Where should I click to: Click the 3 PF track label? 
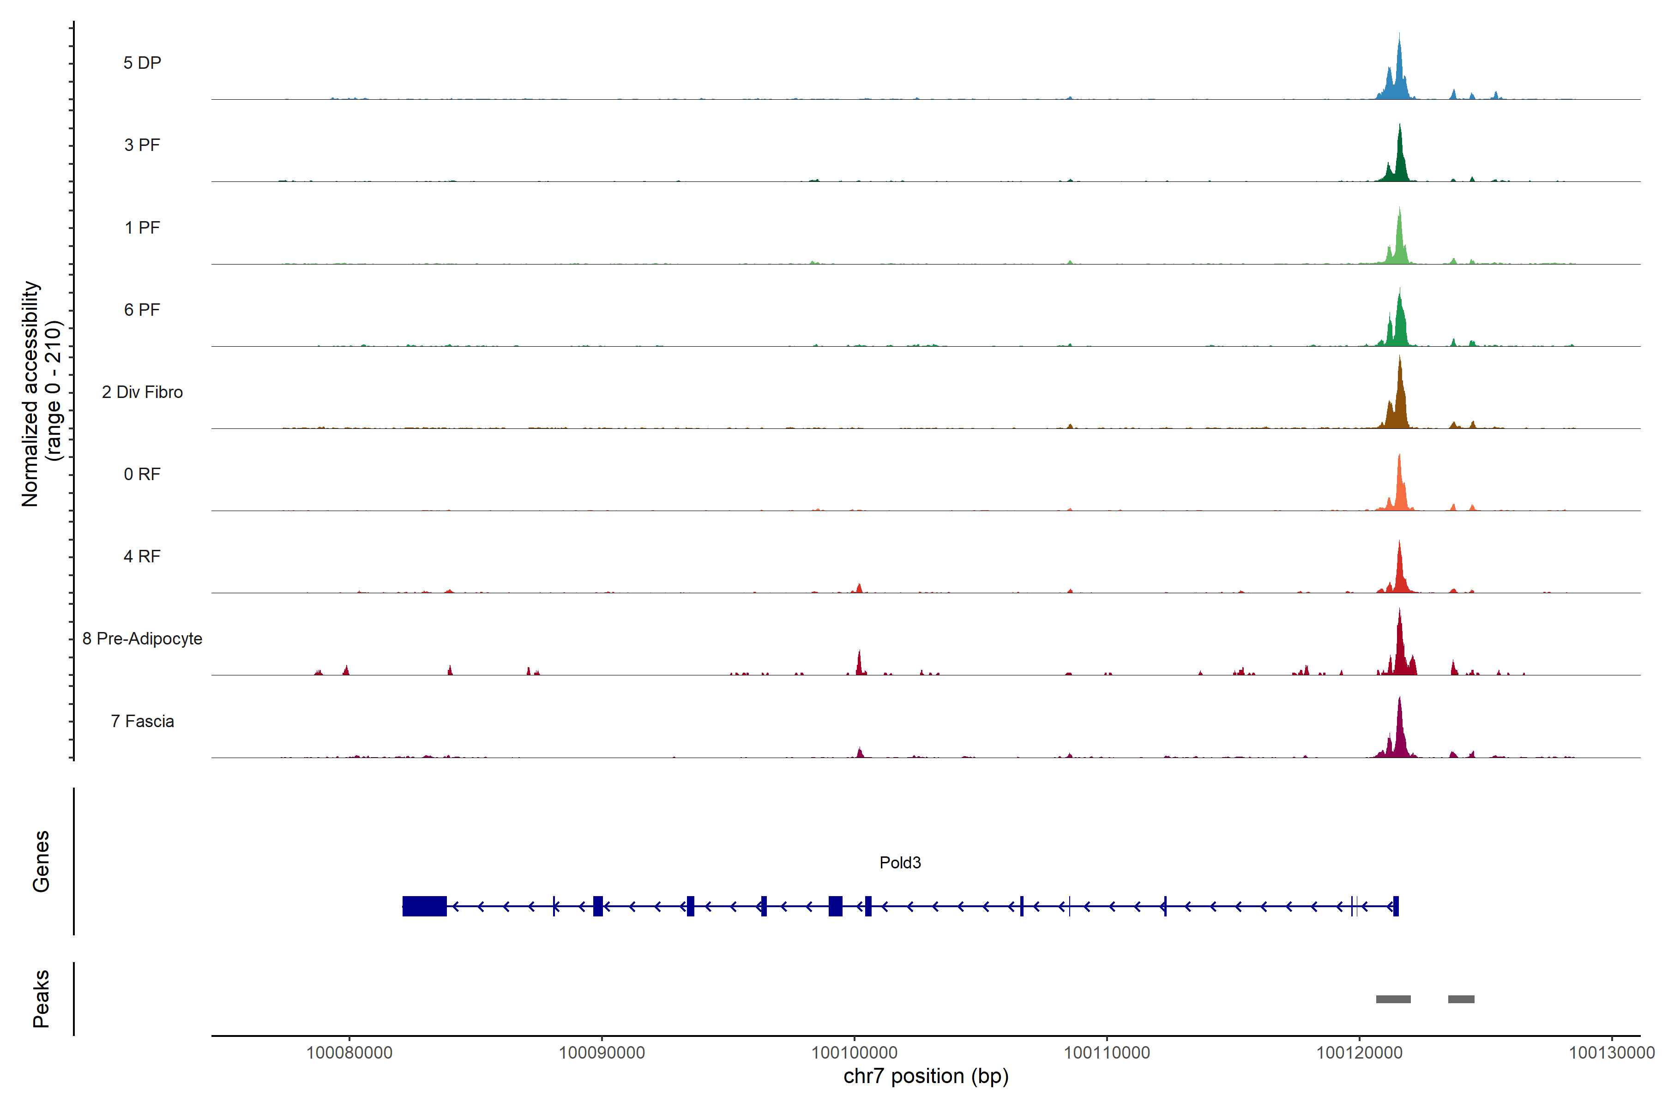[x=142, y=145]
